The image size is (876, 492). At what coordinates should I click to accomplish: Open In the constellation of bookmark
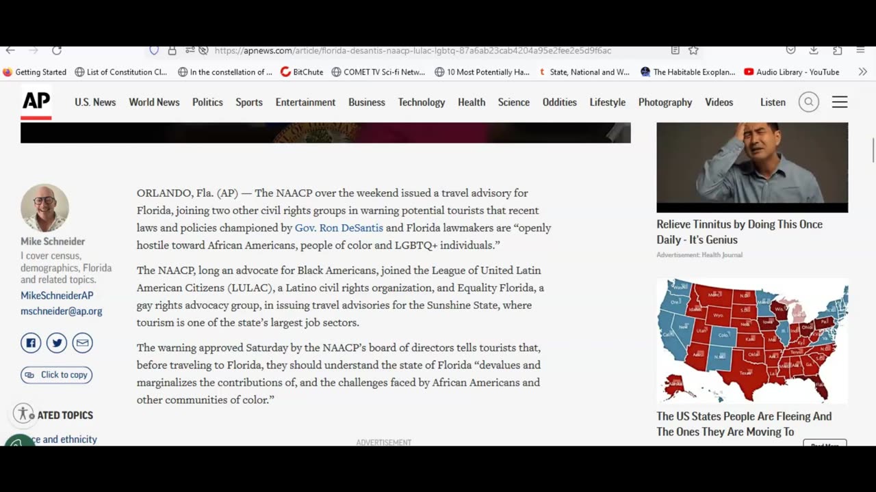(225, 72)
